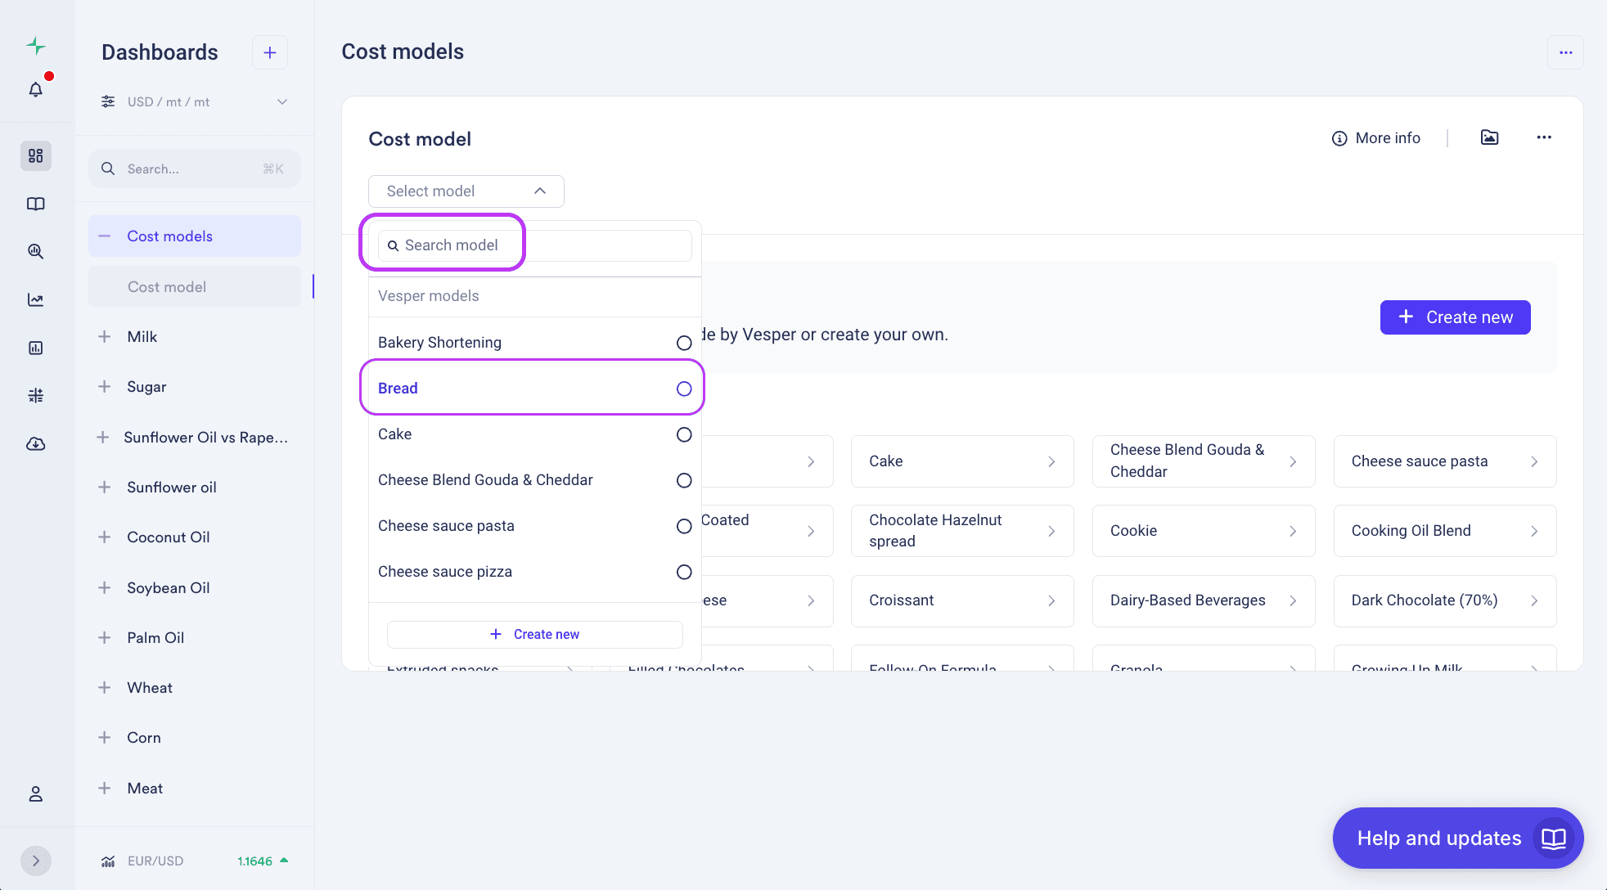
Task: Expand the Sugar dashboard group
Action: click(x=105, y=386)
